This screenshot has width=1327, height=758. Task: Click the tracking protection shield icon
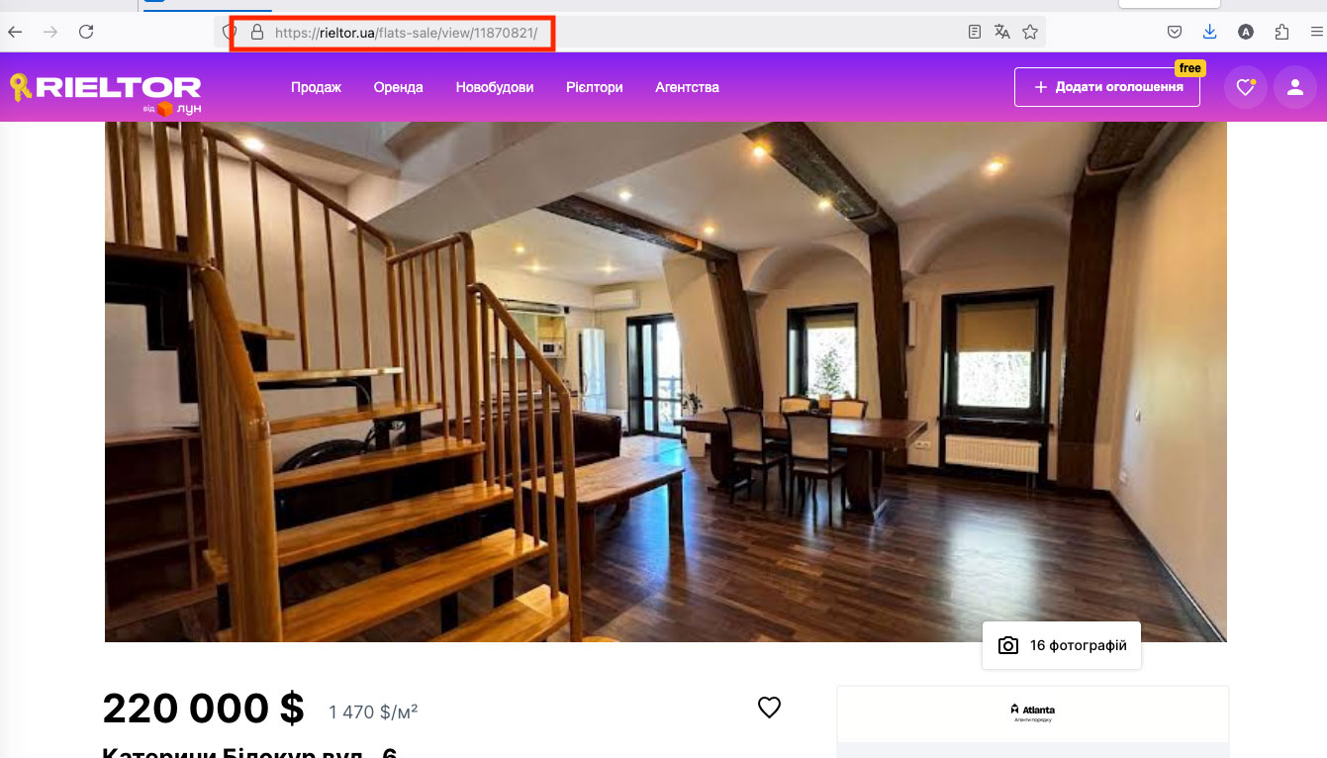230,33
